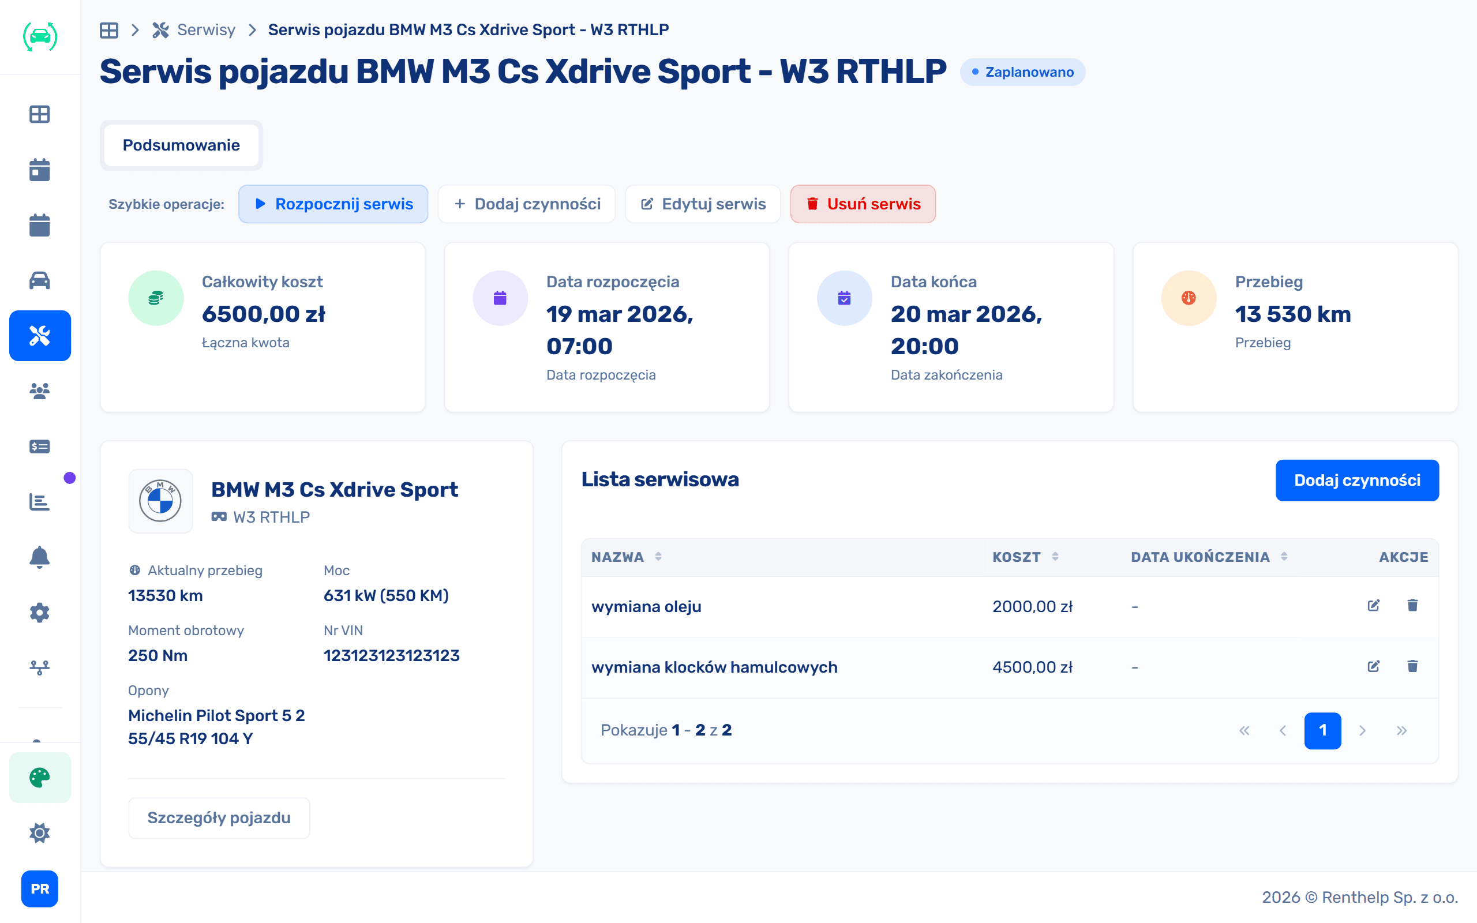
Task: Open the PR user avatar
Action: pos(40,889)
